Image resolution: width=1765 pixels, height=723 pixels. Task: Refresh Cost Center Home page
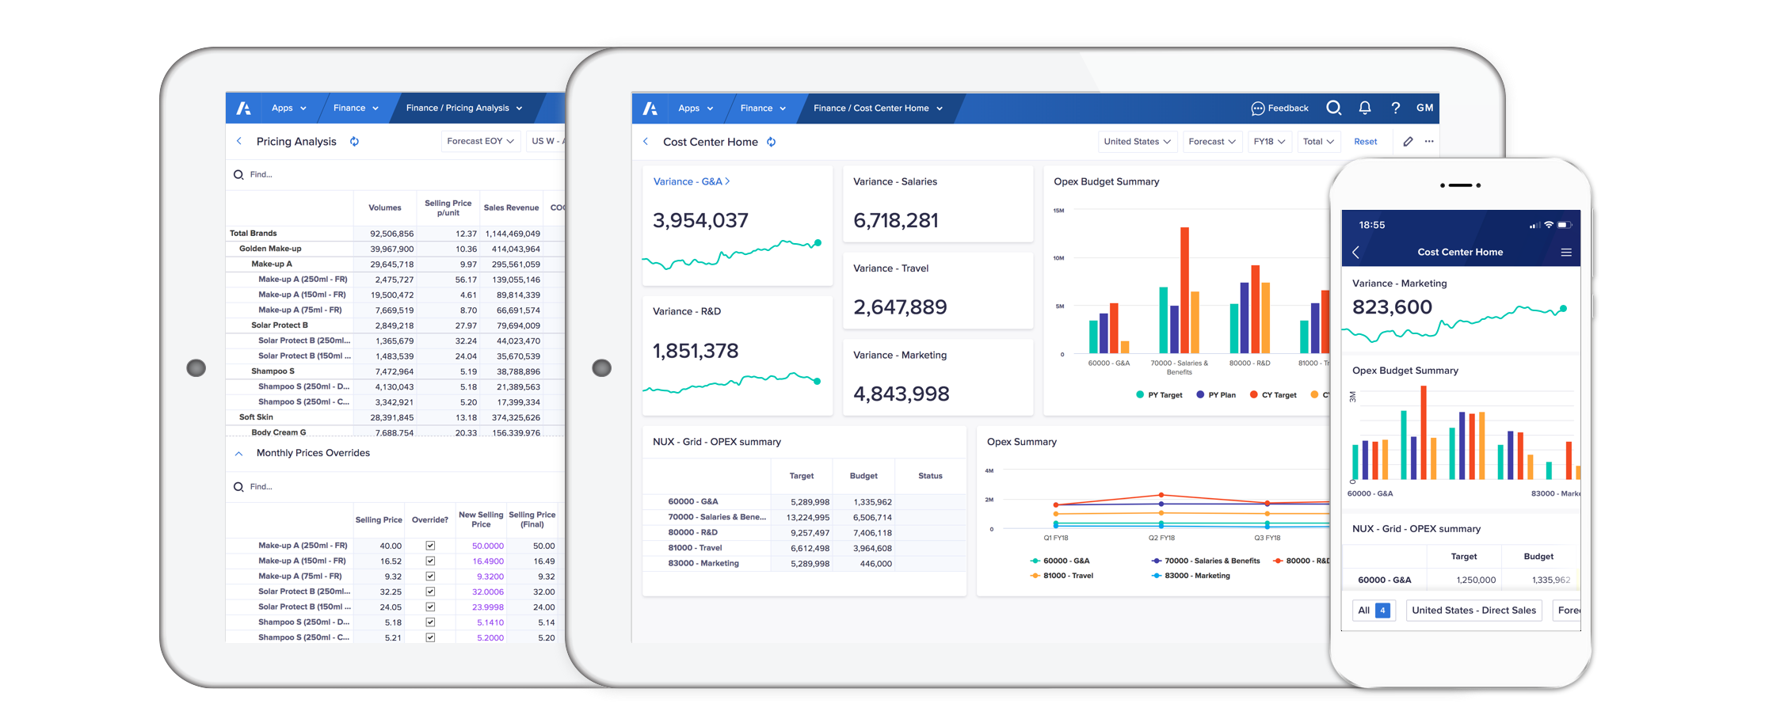coord(771,142)
